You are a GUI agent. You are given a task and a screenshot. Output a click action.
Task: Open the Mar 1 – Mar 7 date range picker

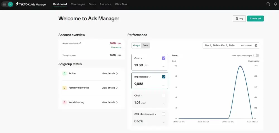[x=231, y=45]
